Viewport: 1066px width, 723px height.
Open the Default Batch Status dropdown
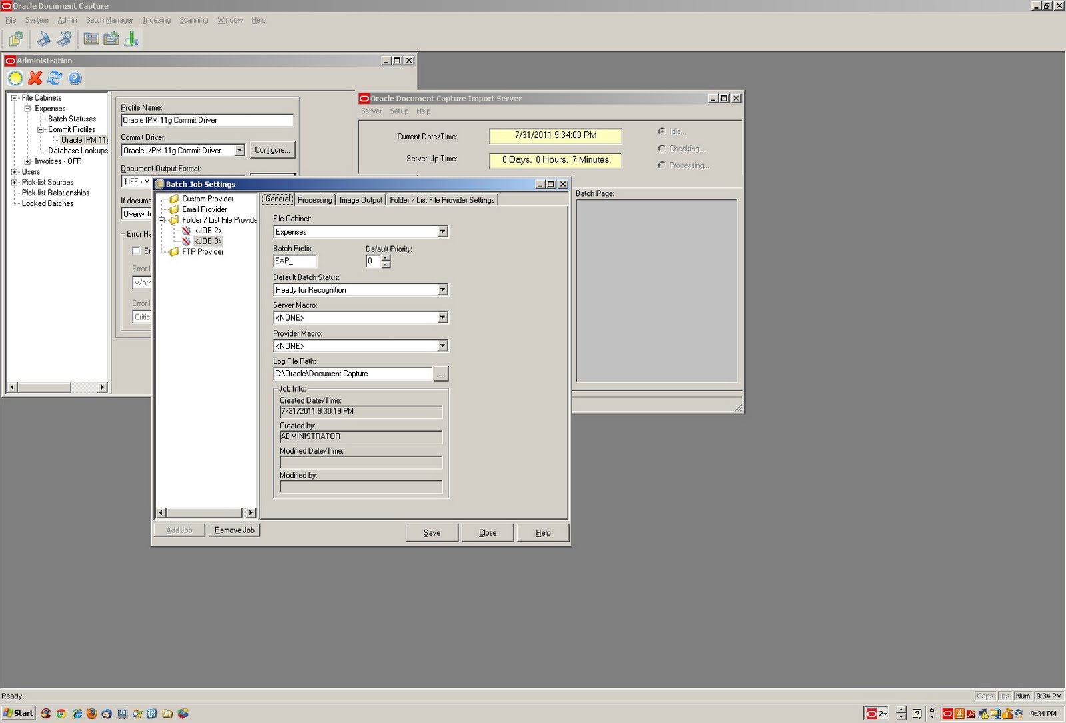(x=442, y=289)
